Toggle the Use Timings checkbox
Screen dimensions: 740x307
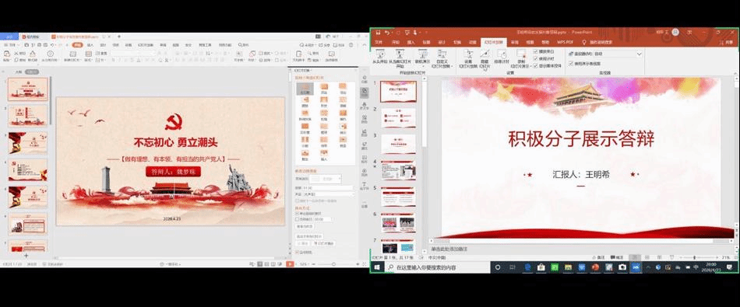(x=535, y=58)
